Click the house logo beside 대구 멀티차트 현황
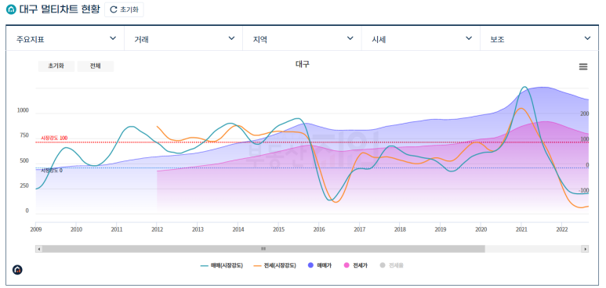 [x=12, y=9]
